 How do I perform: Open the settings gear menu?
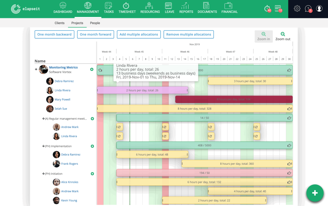coord(297,9)
